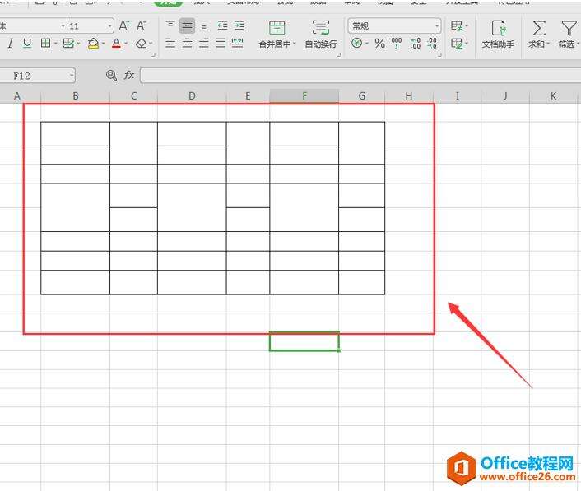Click the 合并居中 merge and center icon
581x491 pixels.
pos(277,28)
